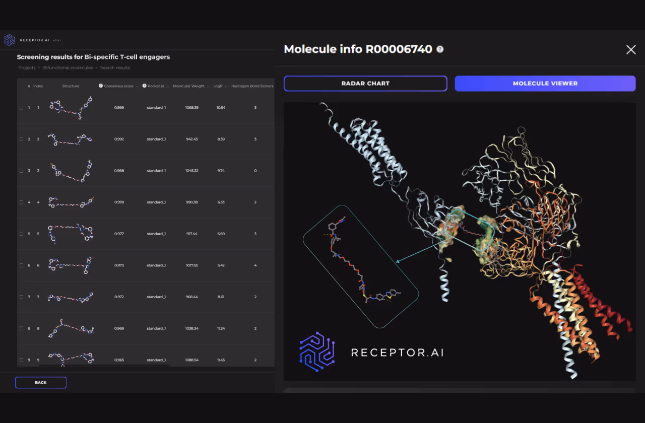Click the Index column header
This screenshot has height=423, width=645.
[x=38, y=86]
